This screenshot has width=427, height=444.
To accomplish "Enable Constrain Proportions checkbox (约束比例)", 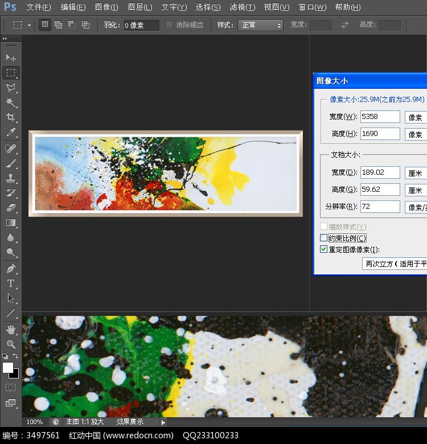I will (323, 238).
